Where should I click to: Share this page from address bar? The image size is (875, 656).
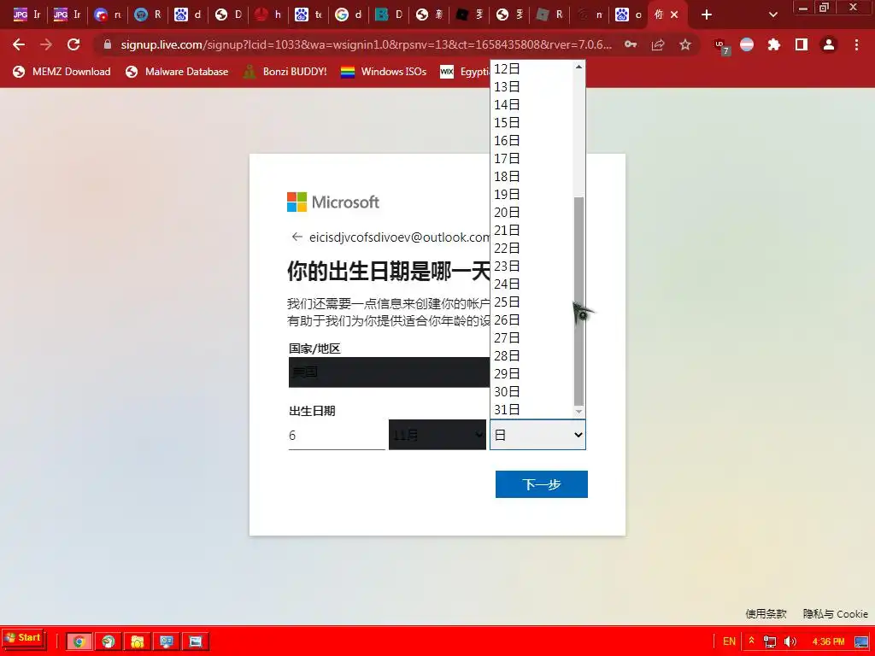658,44
